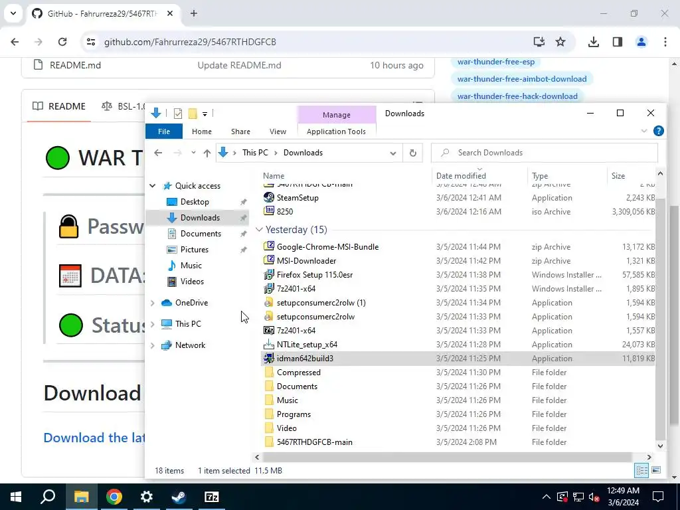Click the Chrome address bar URL
This screenshot has height=510, width=680.
point(190,42)
